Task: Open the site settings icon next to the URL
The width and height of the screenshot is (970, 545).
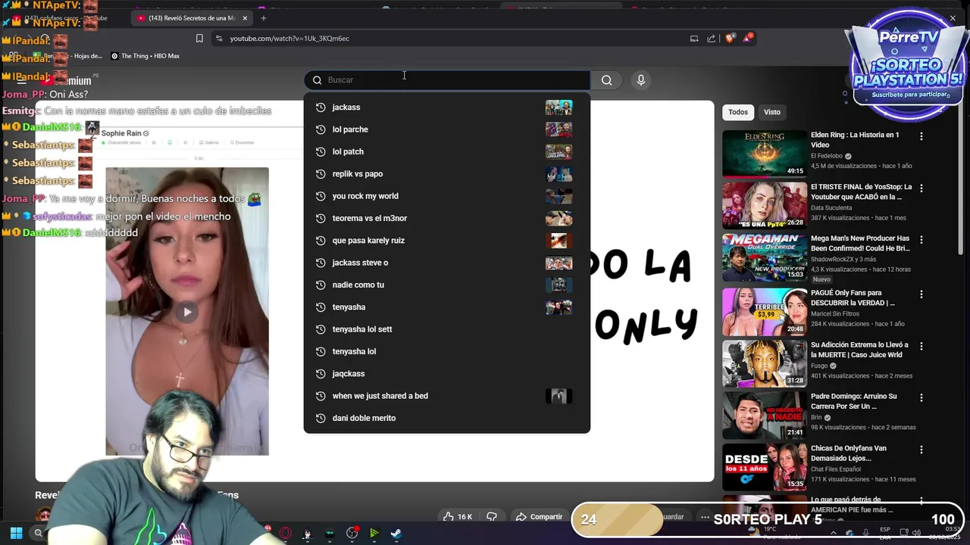Action: [x=219, y=39]
